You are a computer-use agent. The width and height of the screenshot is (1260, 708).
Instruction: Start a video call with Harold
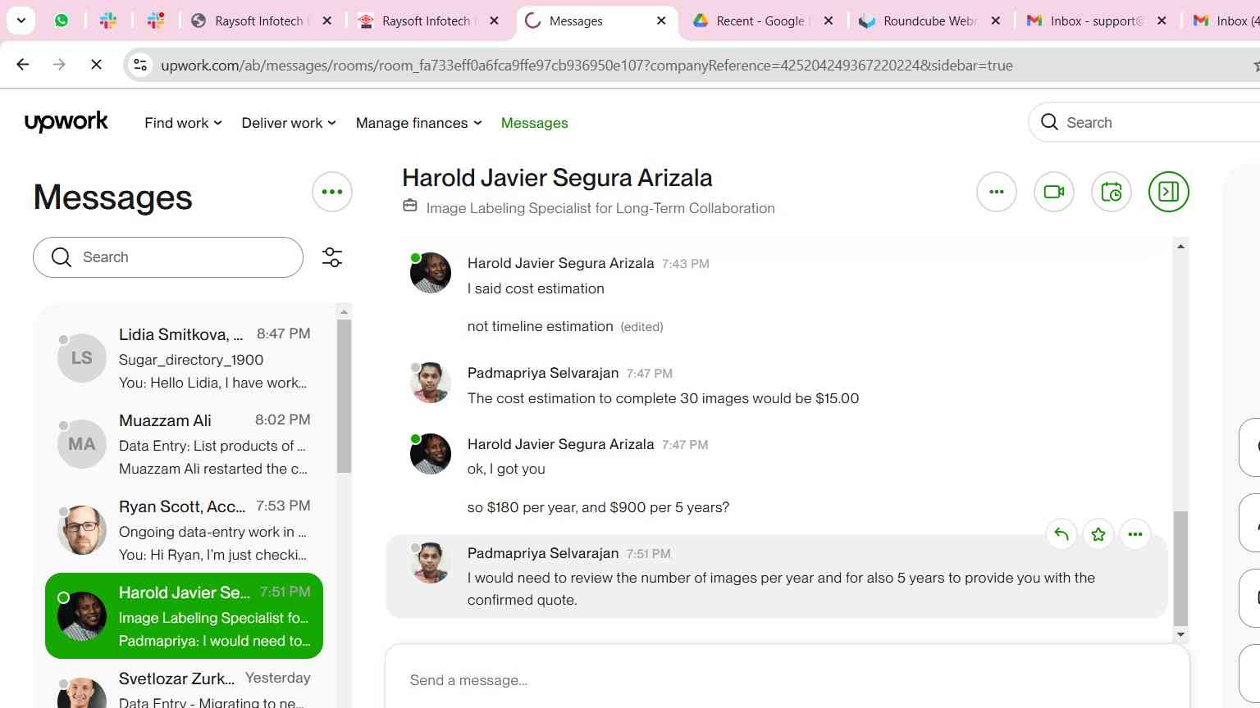[1054, 192]
